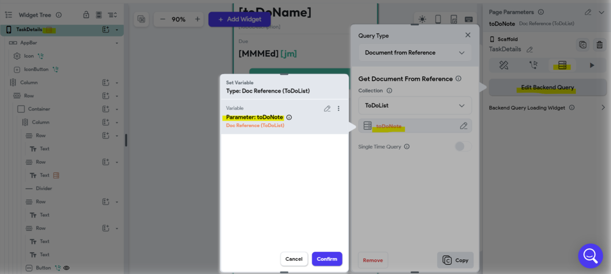
Task: Select the Button tree item
Action: [x=43, y=268]
